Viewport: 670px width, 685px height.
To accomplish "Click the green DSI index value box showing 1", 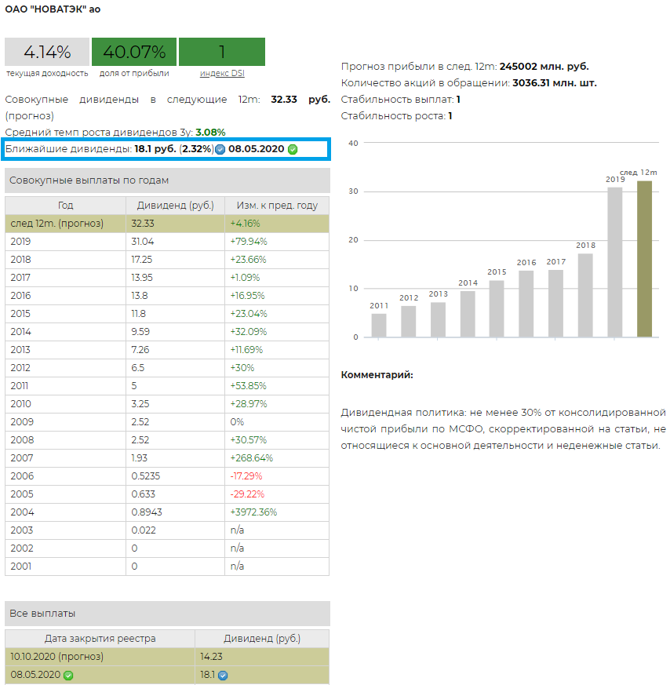I will tap(222, 52).
